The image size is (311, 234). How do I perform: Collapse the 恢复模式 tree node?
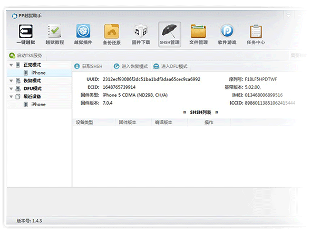tap(11, 81)
